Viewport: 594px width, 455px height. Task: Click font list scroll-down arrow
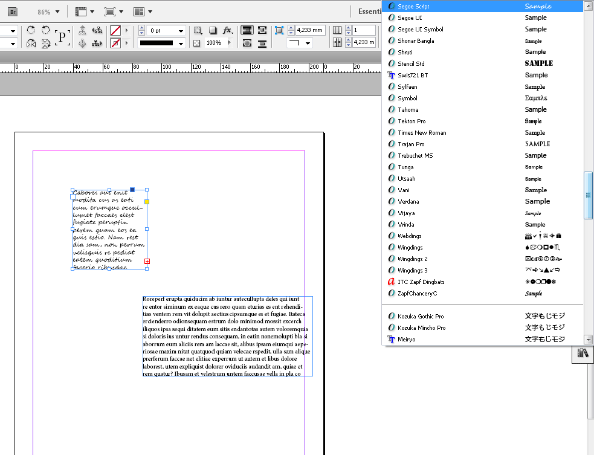tap(589, 340)
